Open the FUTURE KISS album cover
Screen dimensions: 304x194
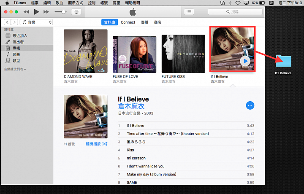coord(183,54)
